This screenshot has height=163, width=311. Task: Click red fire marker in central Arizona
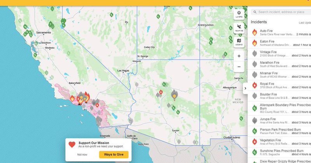point(161,92)
